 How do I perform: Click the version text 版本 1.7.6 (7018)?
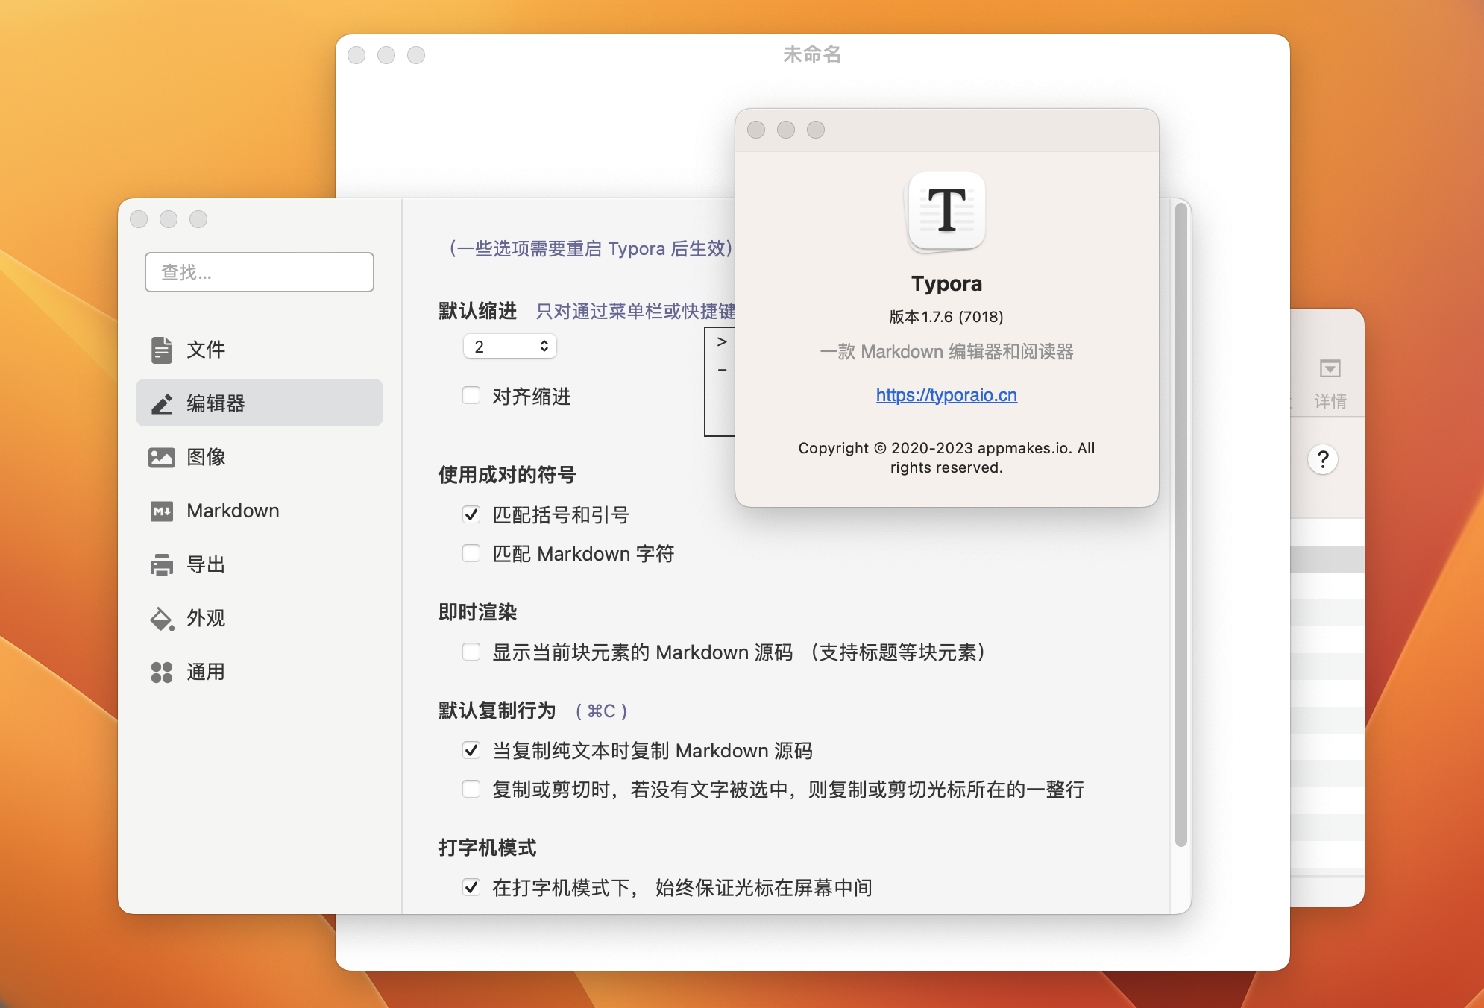[946, 317]
